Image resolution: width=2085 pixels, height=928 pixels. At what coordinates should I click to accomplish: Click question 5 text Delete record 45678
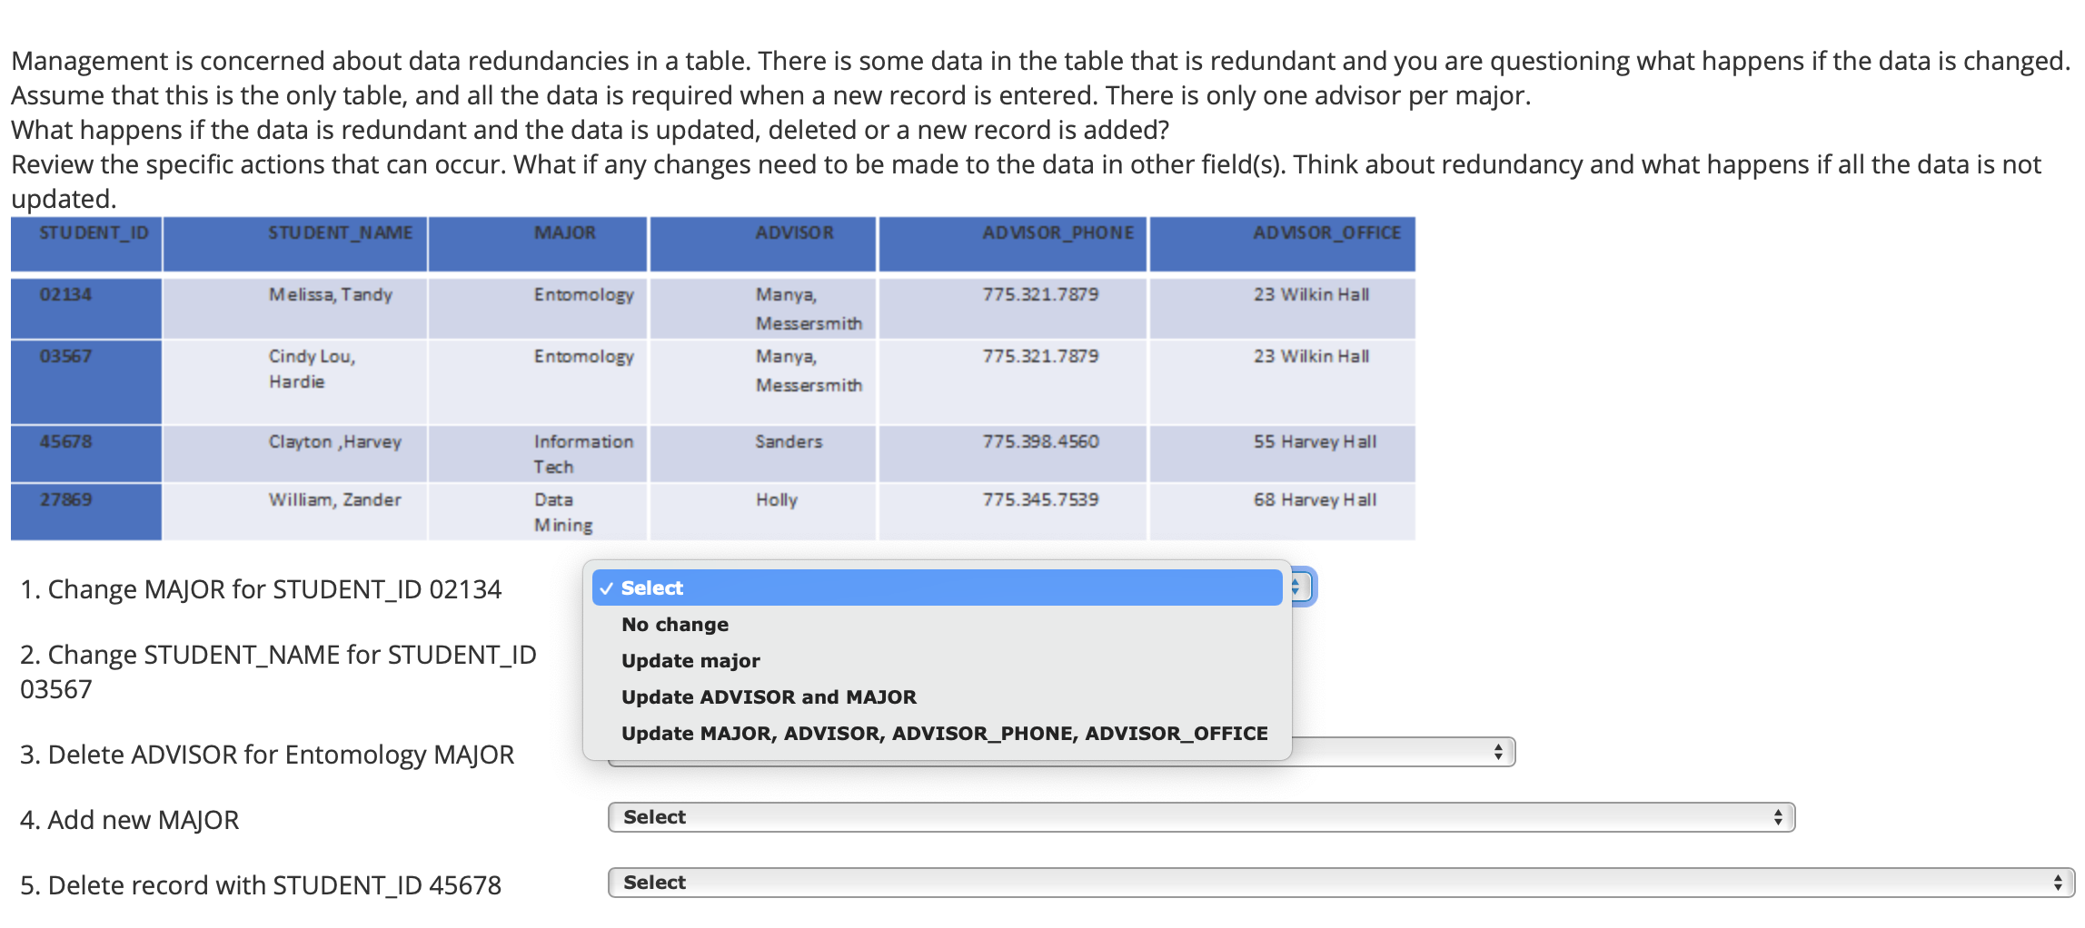pyautogui.click(x=261, y=885)
